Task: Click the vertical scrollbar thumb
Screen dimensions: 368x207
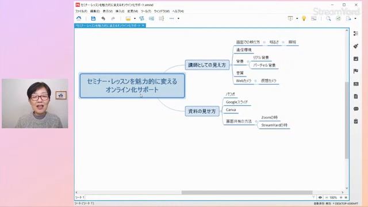Action: click(347, 120)
